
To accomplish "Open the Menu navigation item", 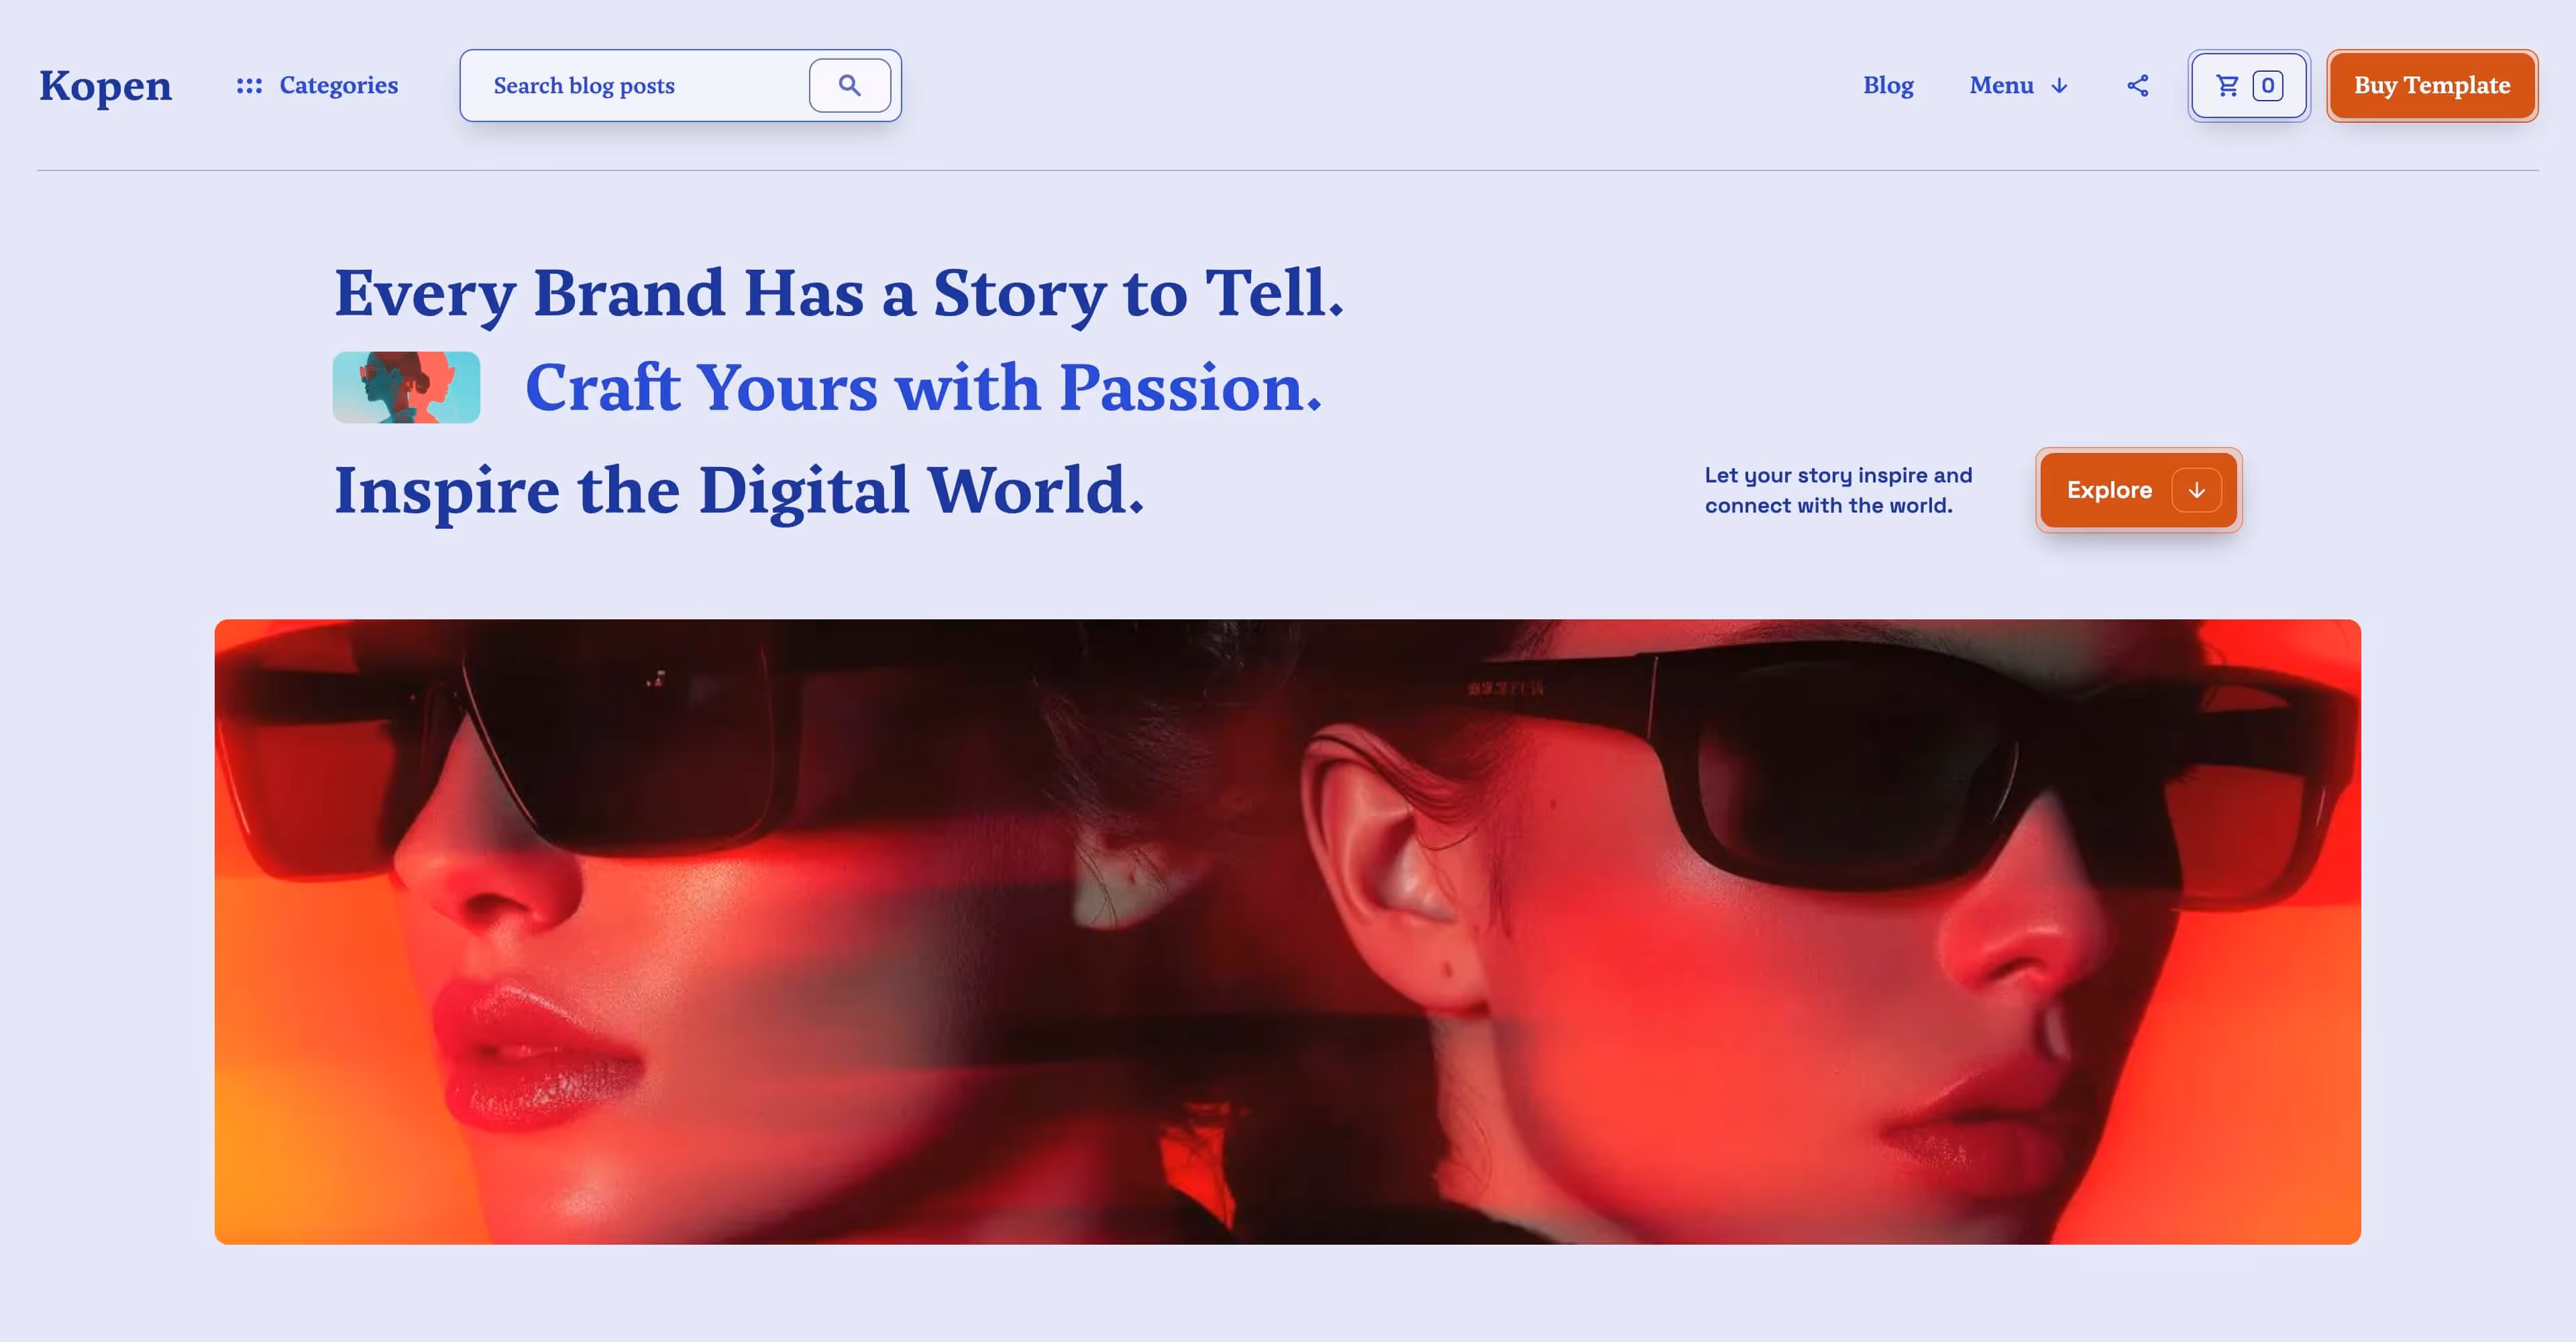I will [x=2001, y=86].
